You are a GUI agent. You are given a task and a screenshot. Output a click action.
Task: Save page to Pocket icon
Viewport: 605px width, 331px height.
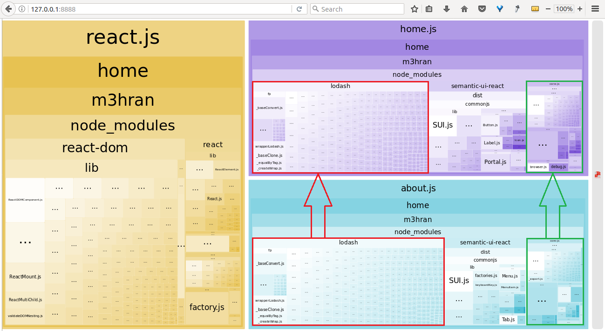482,9
